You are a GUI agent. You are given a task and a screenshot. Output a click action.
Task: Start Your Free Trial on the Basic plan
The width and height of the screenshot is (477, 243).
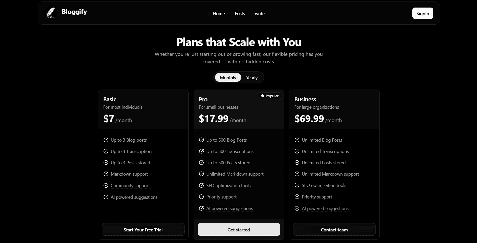143,229
